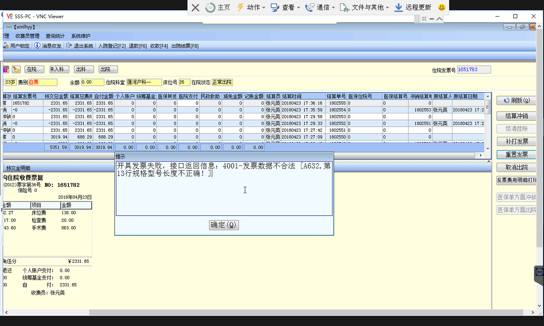The image size is (544, 326).
Task: Click the 出科.. button
Action: (x=84, y=69)
